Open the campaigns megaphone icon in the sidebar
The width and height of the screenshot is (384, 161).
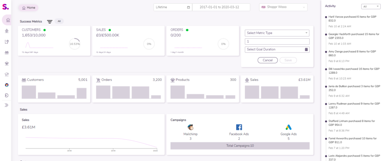(x=7, y=74)
